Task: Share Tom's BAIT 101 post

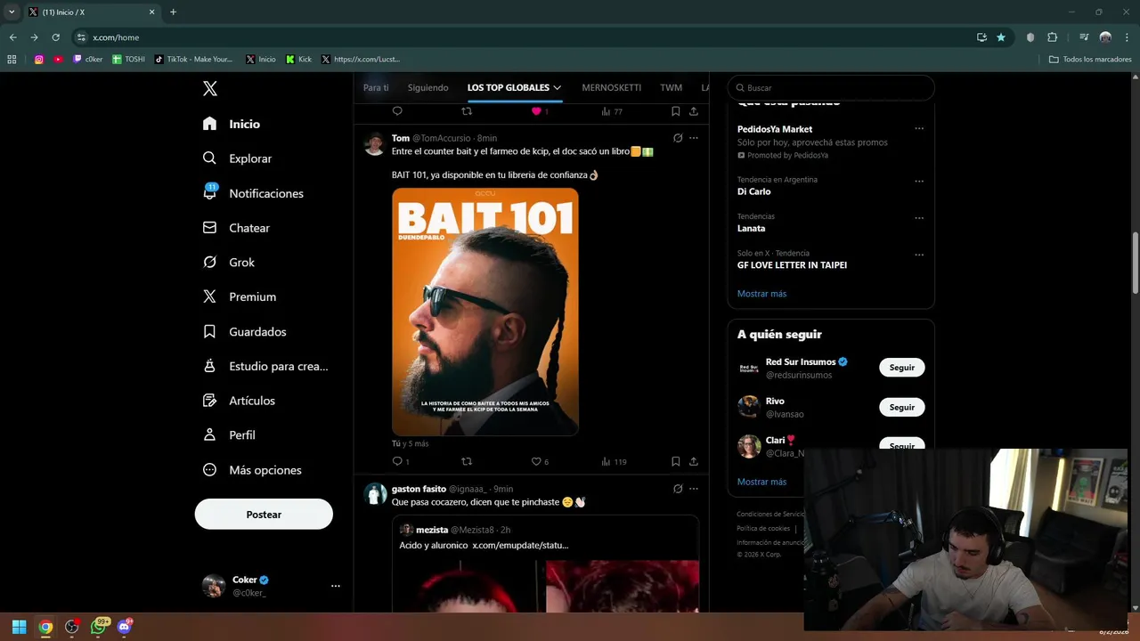Action: [x=693, y=461]
